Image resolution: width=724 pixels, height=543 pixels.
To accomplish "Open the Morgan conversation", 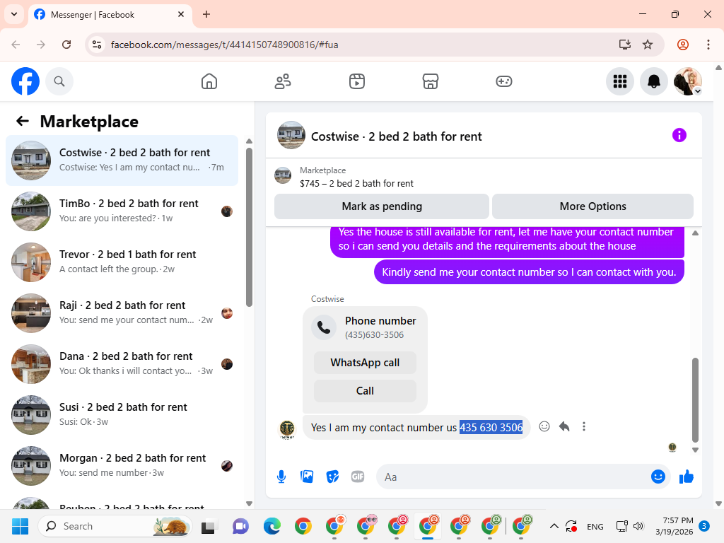I will 122,465.
